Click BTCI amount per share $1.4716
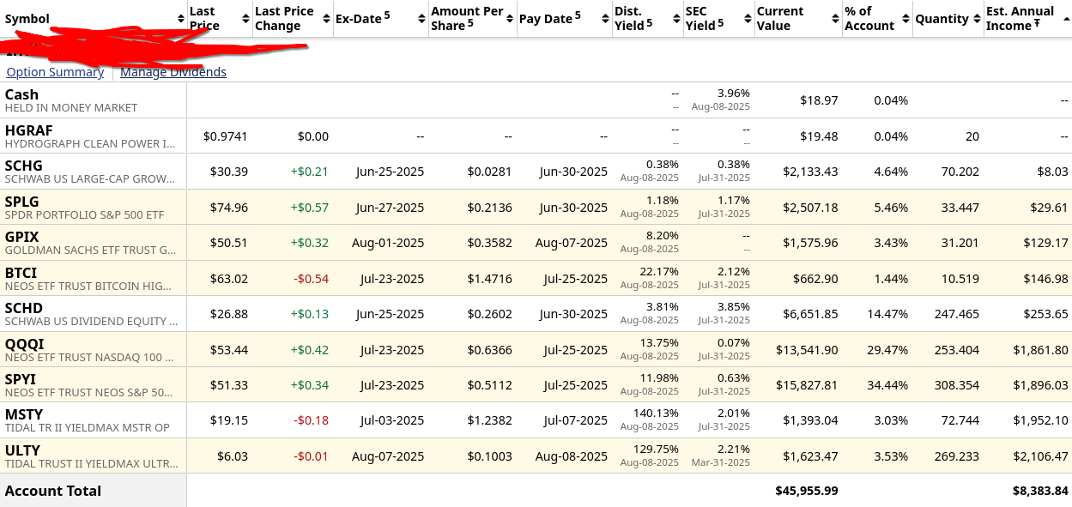Image resolution: width=1072 pixels, height=507 pixels. pos(489,279)
